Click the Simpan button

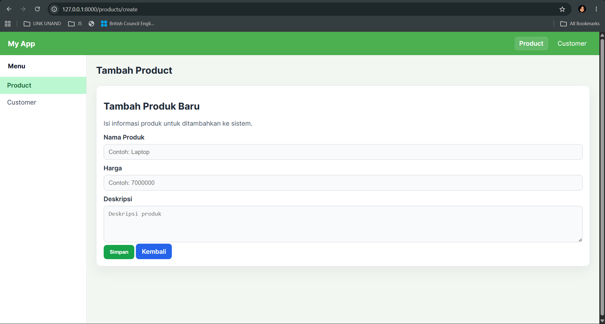click(x=119, y=252)
